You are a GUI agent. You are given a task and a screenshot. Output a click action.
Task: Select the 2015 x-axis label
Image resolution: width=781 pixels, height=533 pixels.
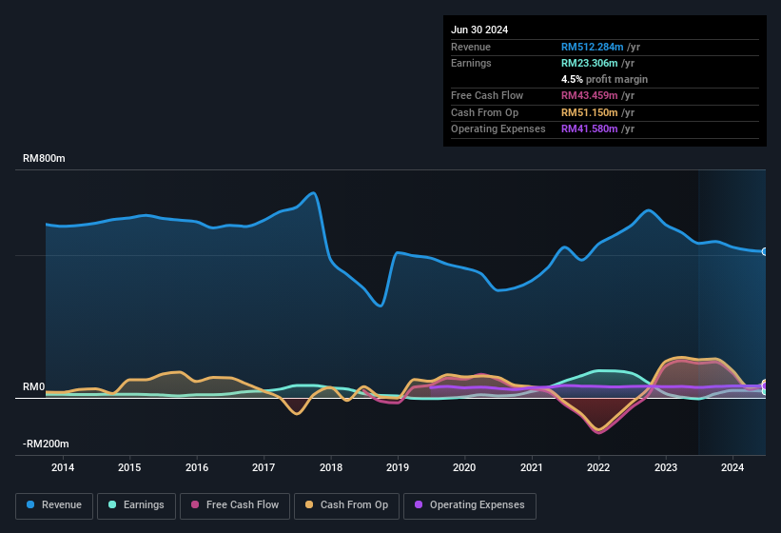click(x=129, y=467)
